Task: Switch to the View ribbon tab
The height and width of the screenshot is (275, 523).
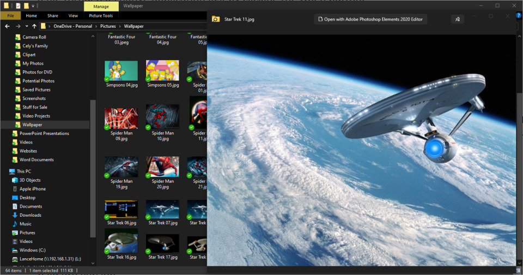Action: pos(73,16)
